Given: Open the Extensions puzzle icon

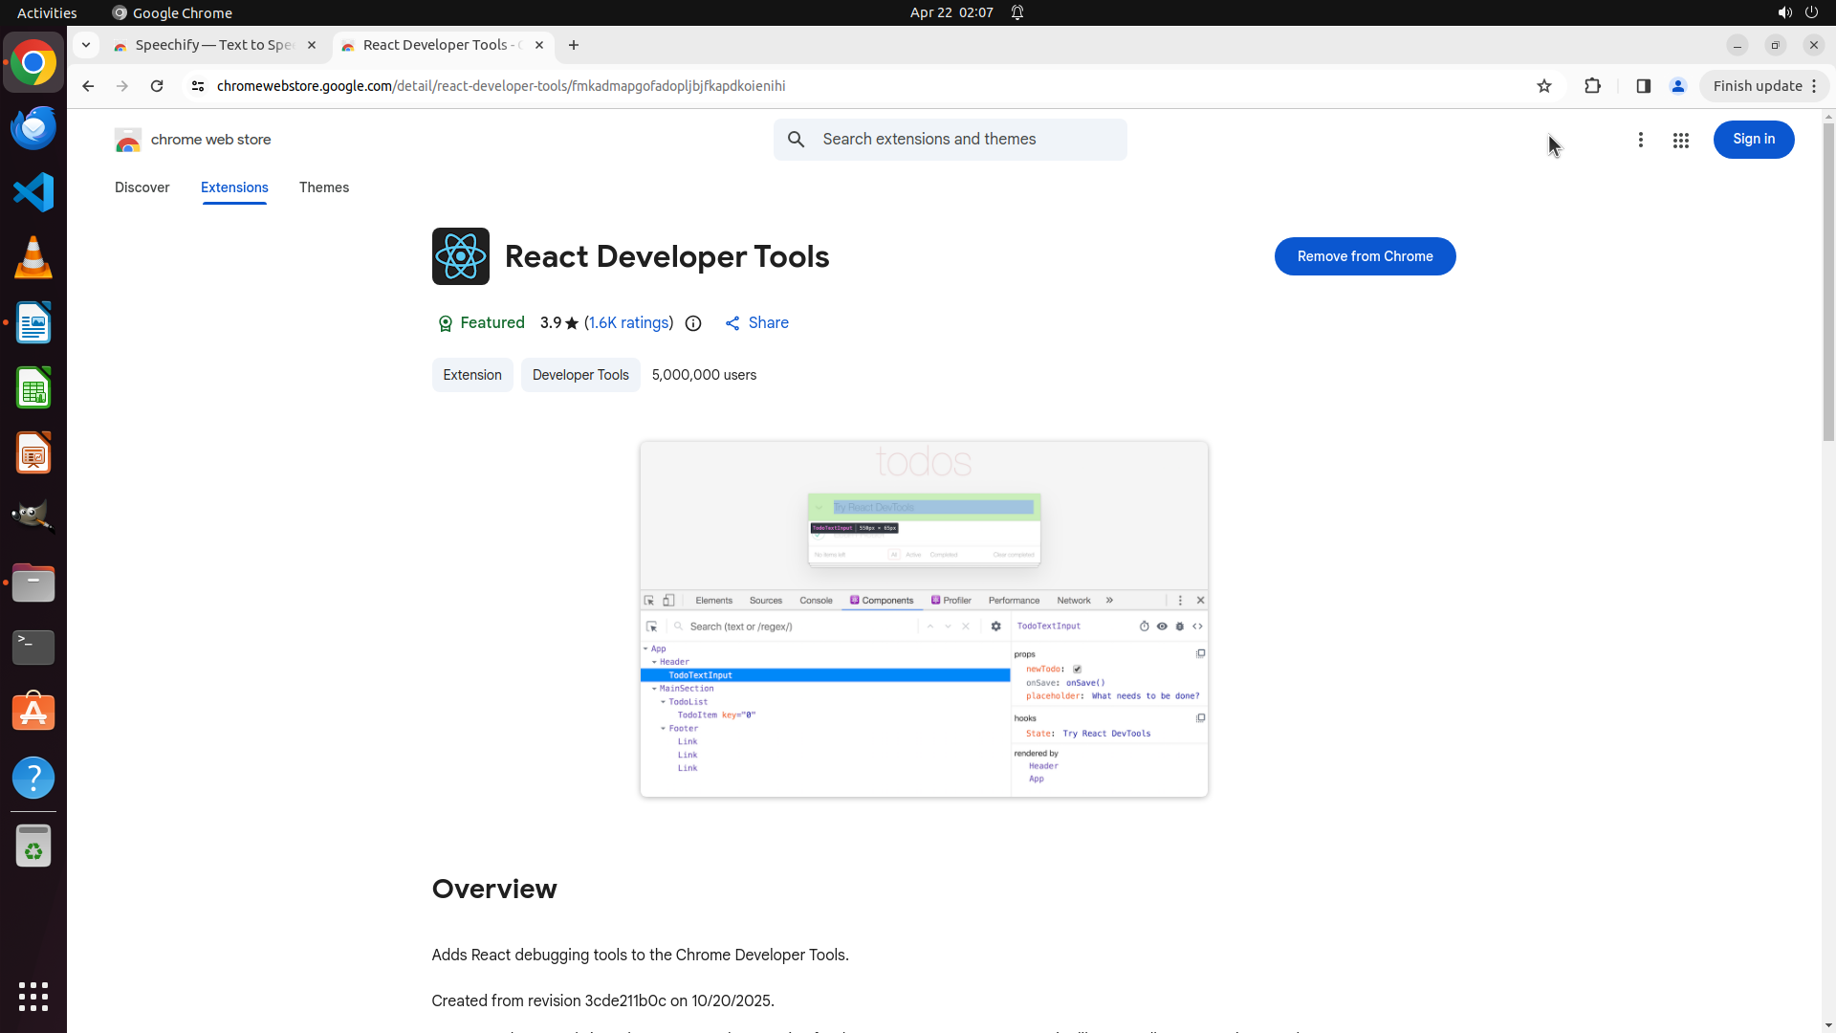Looking at the screenshot, I should pyautogui.click(x=1592, y=86).
